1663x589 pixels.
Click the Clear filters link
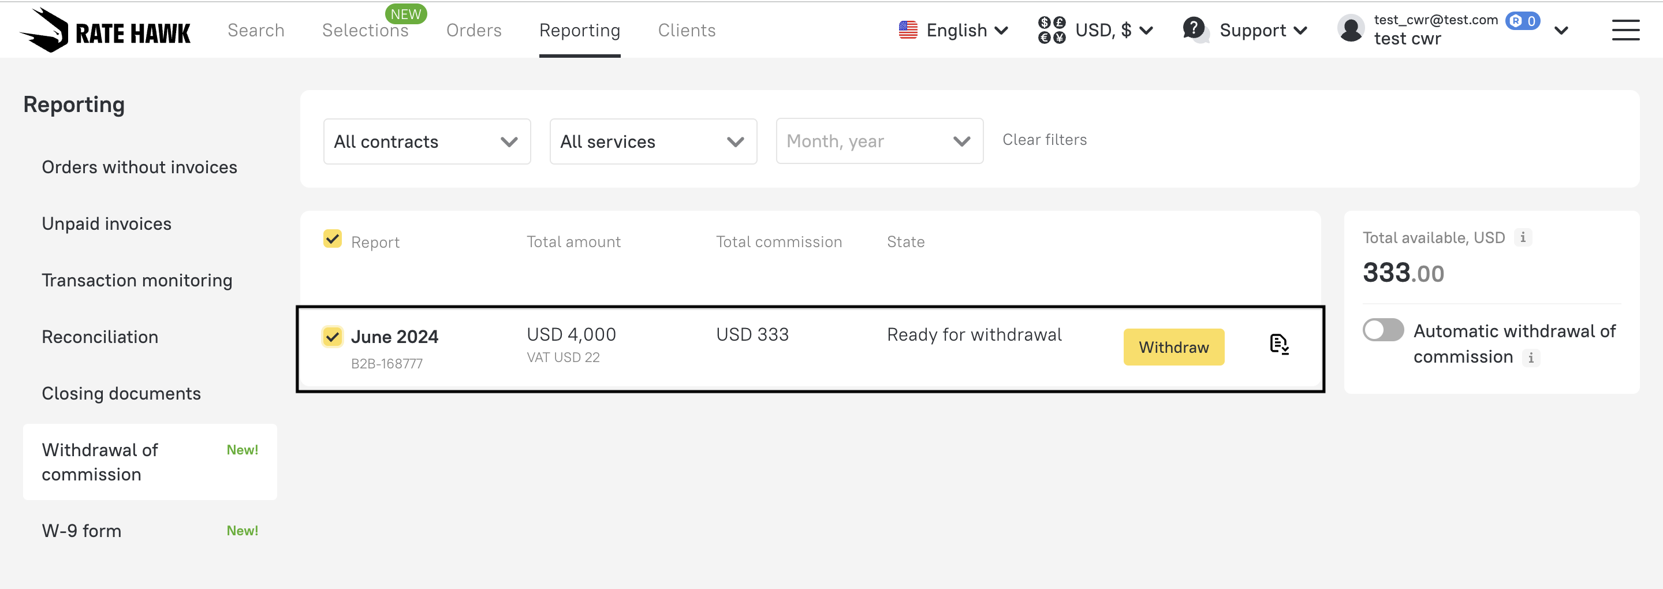(x=1044, y=140)
